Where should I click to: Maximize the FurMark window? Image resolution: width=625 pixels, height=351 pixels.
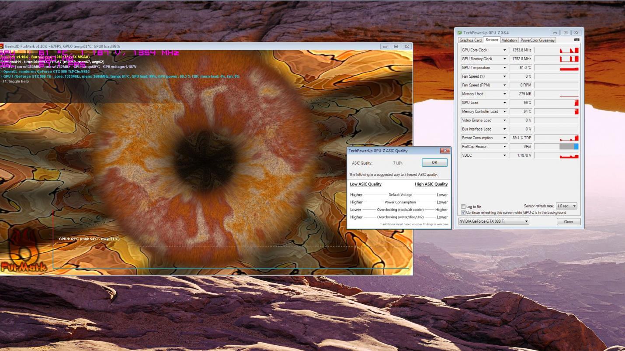[396, 46]
